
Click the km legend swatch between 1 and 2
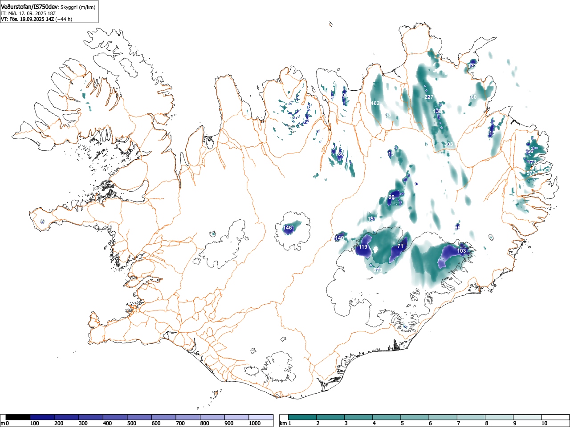click(302, 417)
